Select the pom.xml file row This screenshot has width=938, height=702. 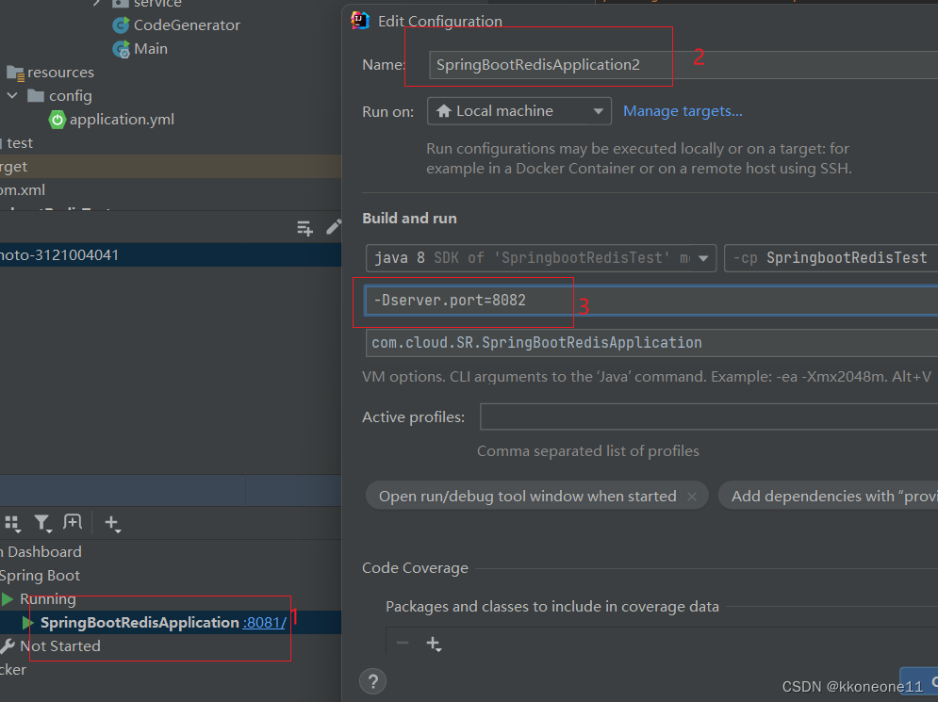tap(171, 190)
